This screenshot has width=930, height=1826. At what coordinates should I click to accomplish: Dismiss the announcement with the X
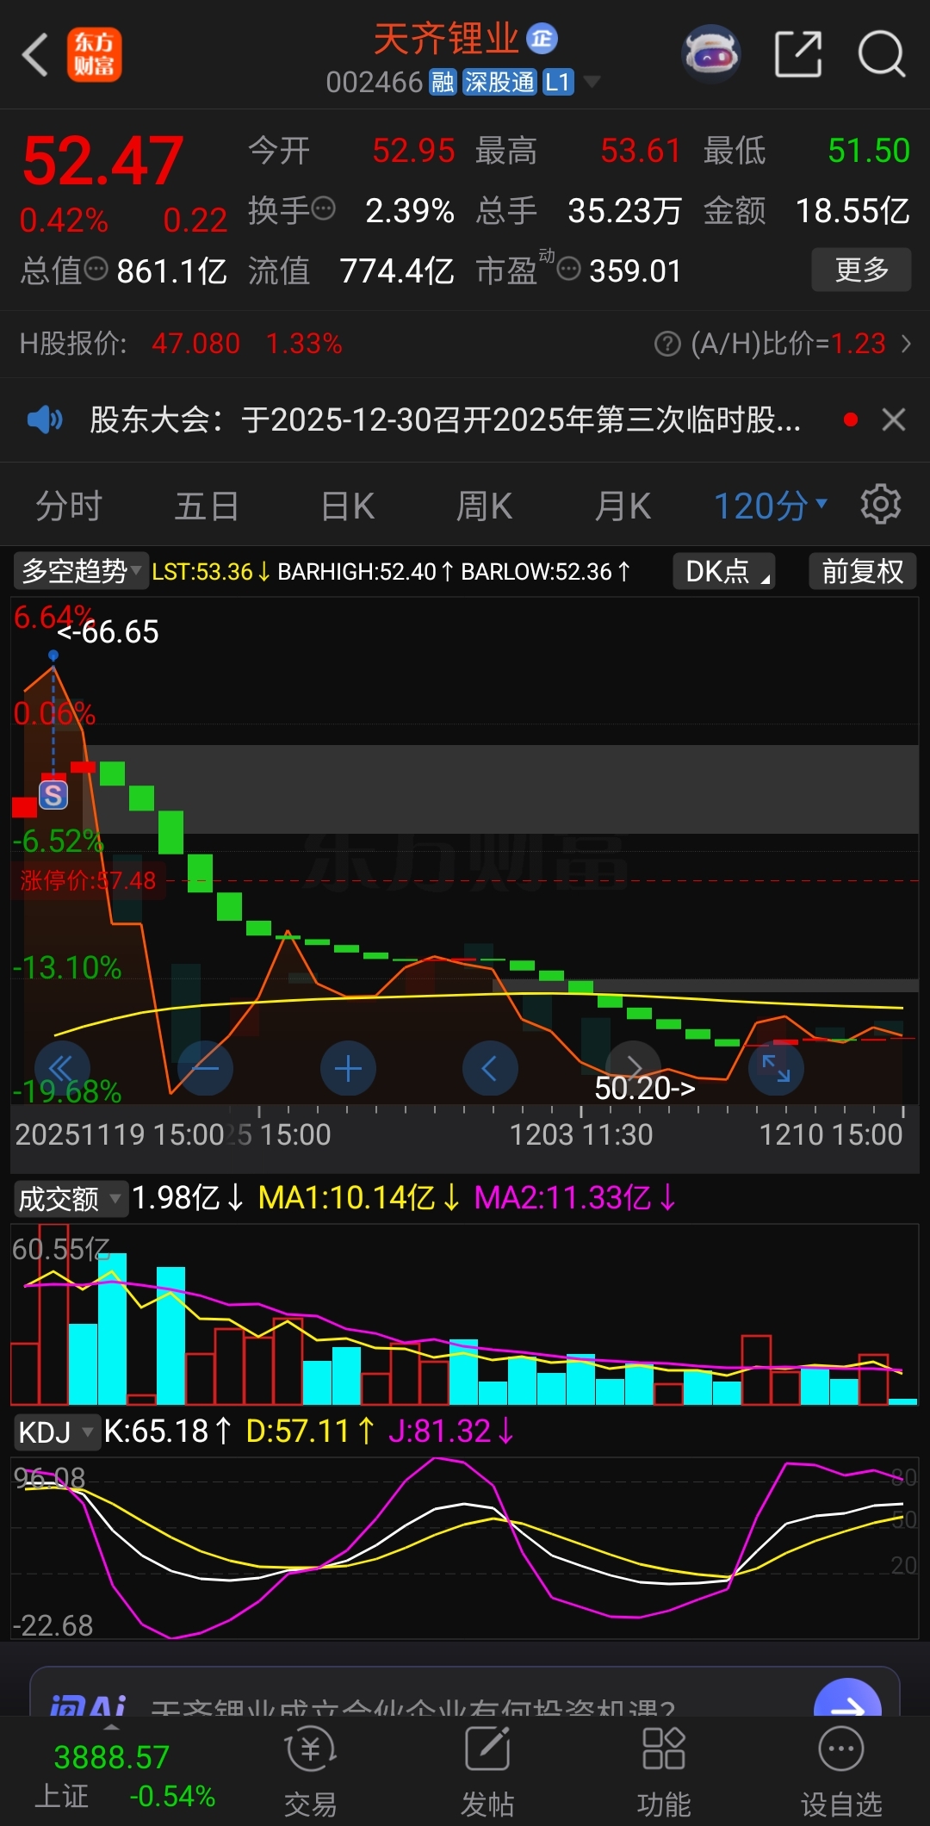point(894,419)
